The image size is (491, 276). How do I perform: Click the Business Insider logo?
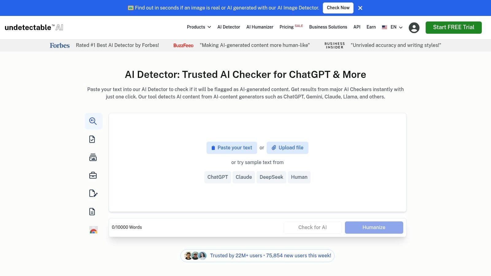334,45
